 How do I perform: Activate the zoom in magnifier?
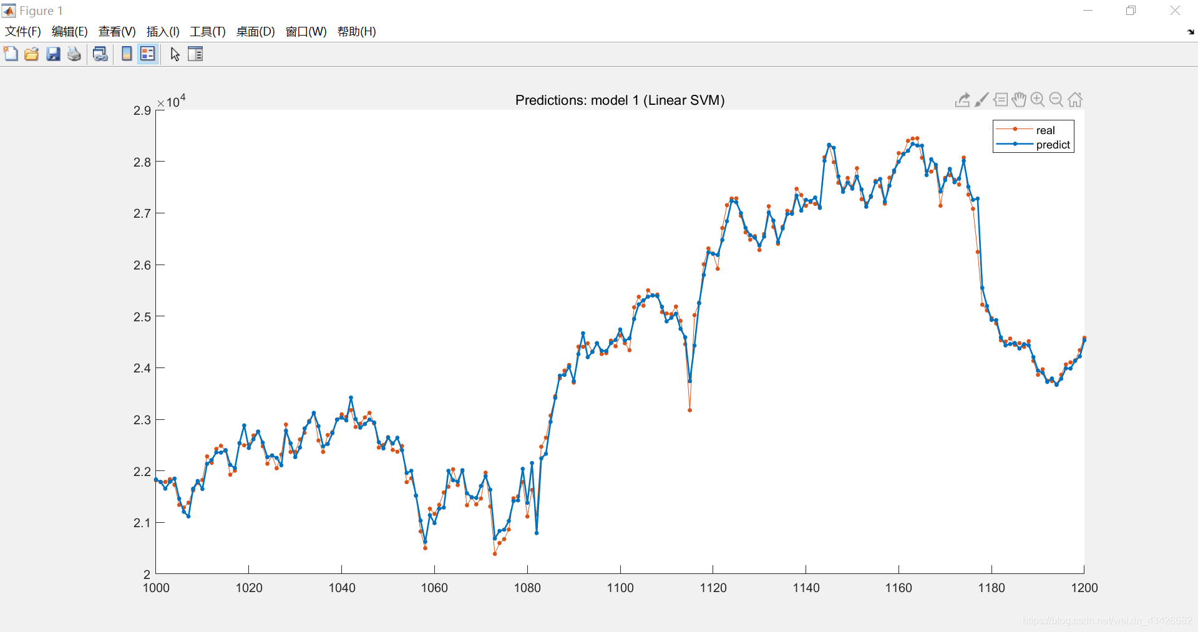pyautogui.click(x=1038, y=100)
